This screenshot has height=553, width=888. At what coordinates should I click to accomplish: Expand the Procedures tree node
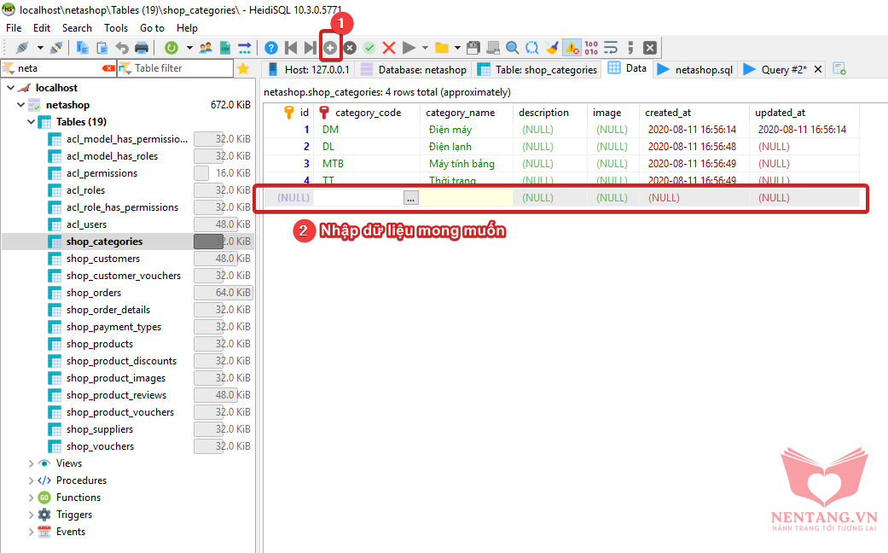pyautogui.click(x=32, y=480)
